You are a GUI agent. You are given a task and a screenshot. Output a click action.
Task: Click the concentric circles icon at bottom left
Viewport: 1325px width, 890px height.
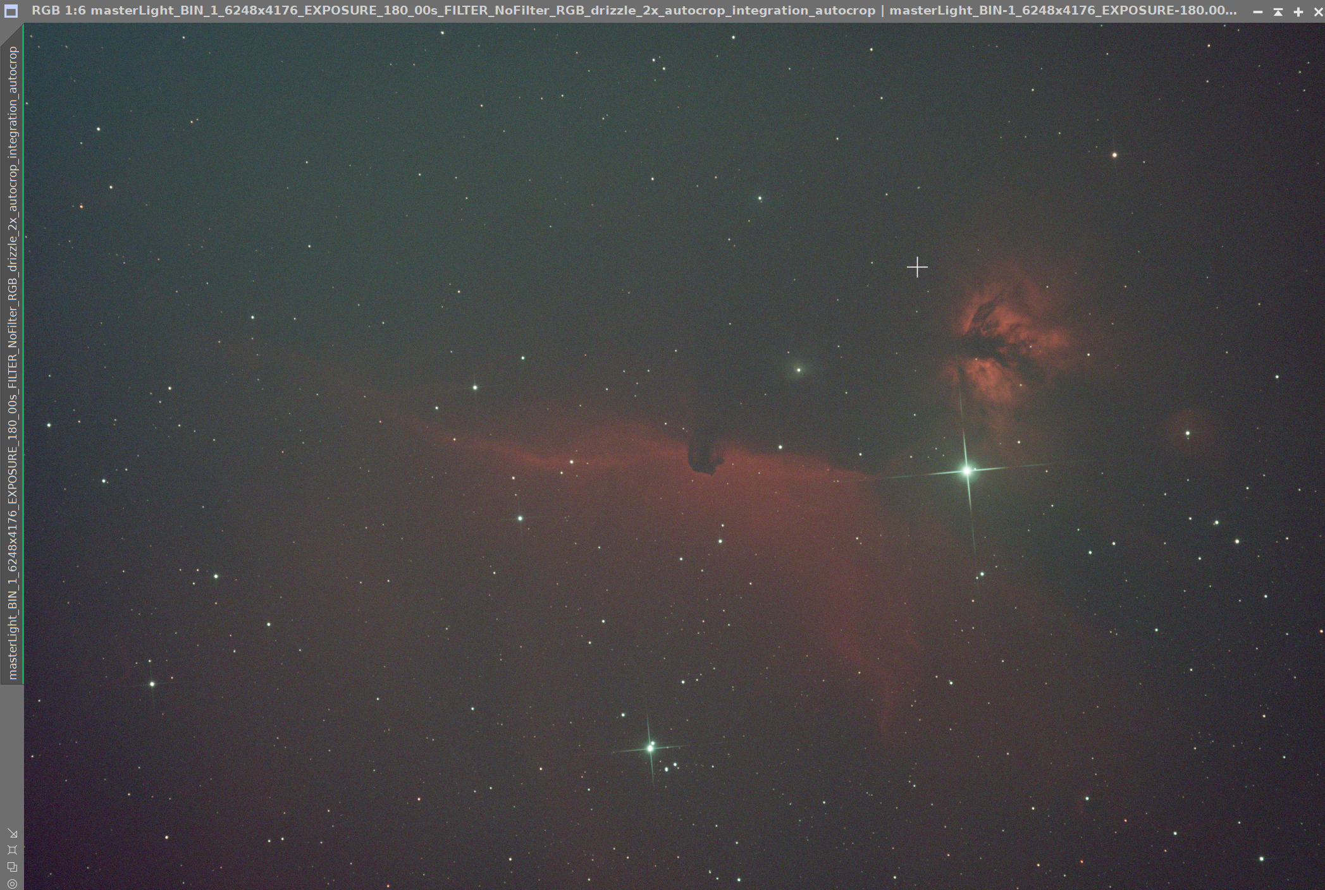12,883
